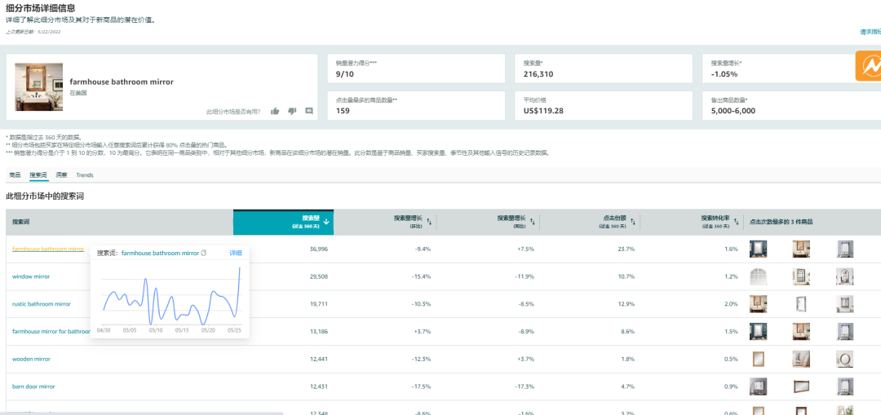Open round mirror thumbnail in wooden mirror row

tap(843, 359)
